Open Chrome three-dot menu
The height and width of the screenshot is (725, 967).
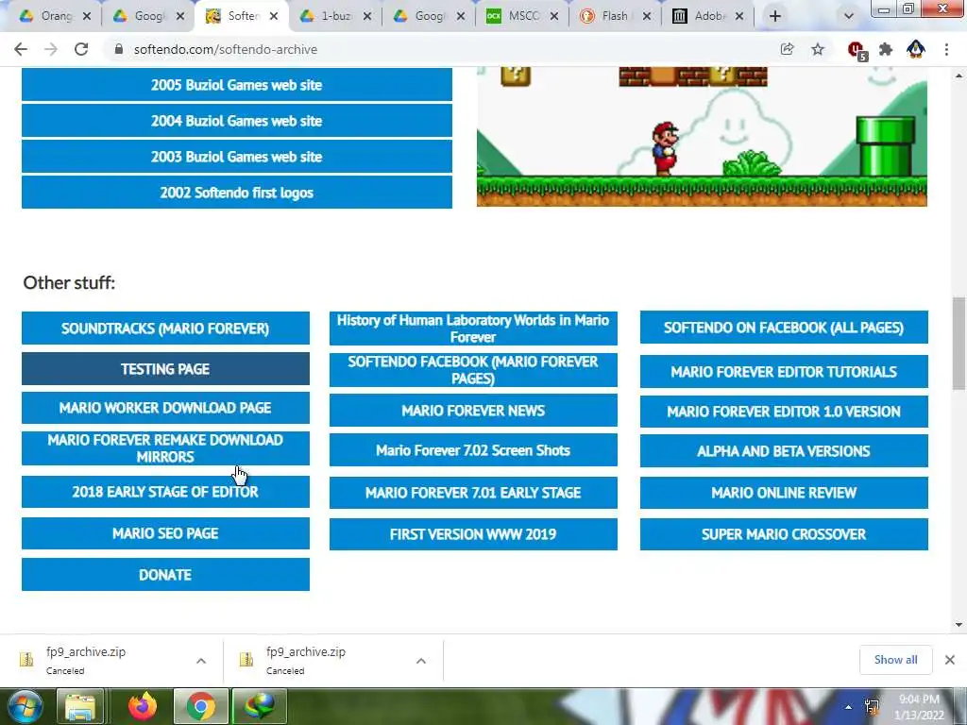tap(946, 49)
